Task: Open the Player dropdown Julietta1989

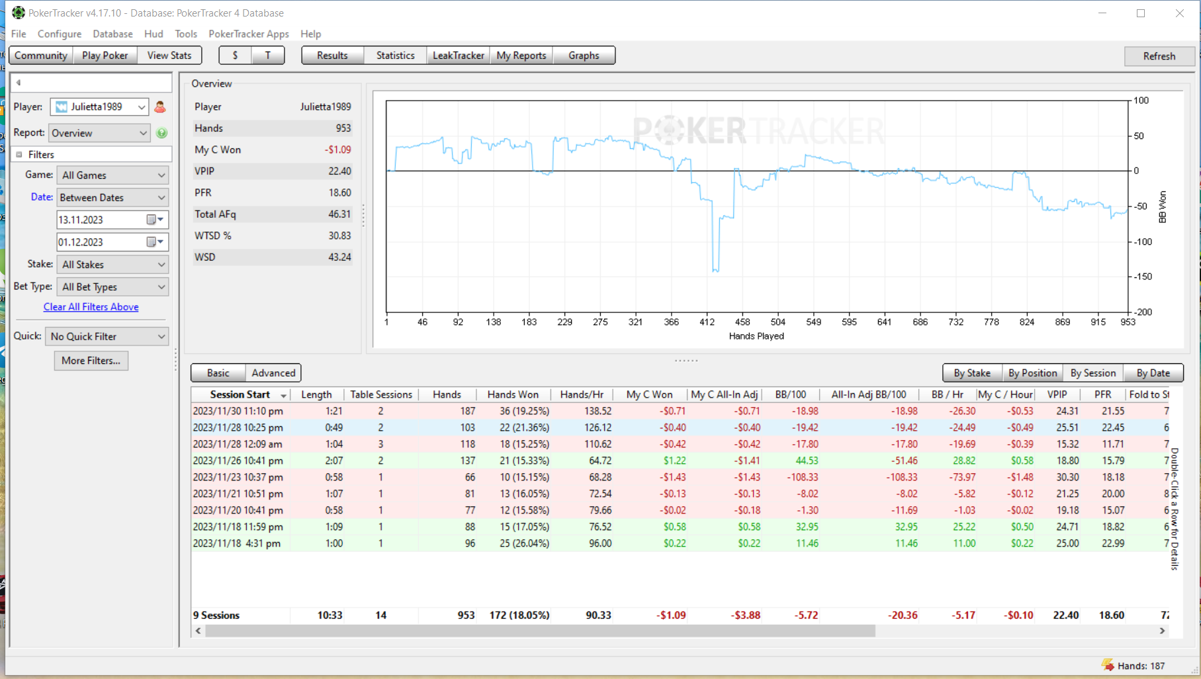Action: (x=100, y=107)
